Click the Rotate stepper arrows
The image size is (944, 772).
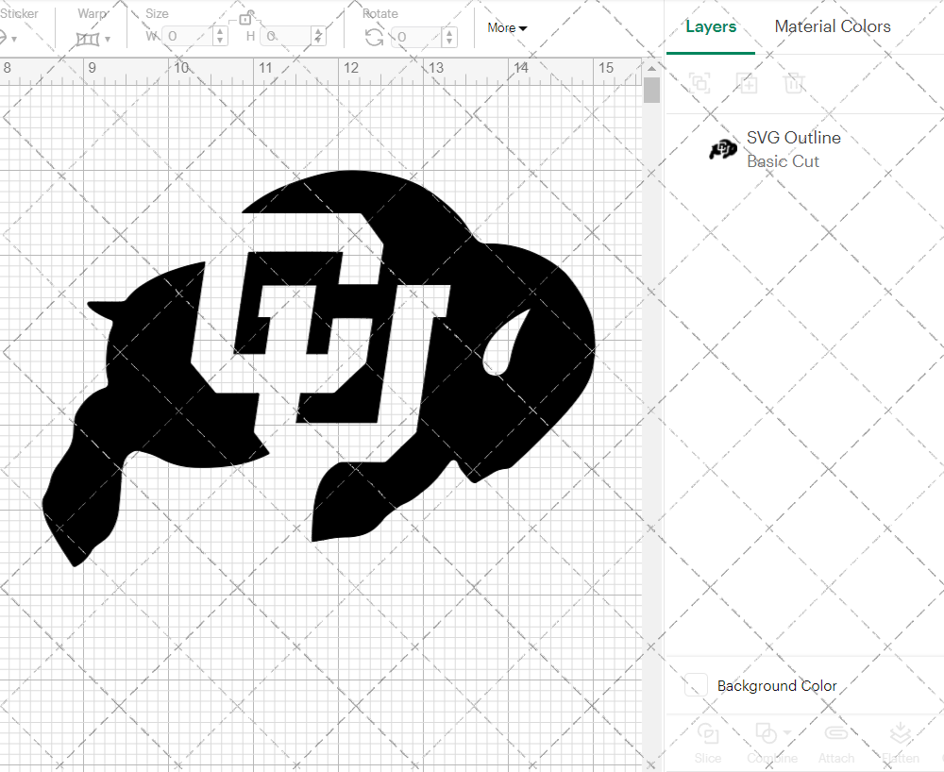tap(448, 38)
